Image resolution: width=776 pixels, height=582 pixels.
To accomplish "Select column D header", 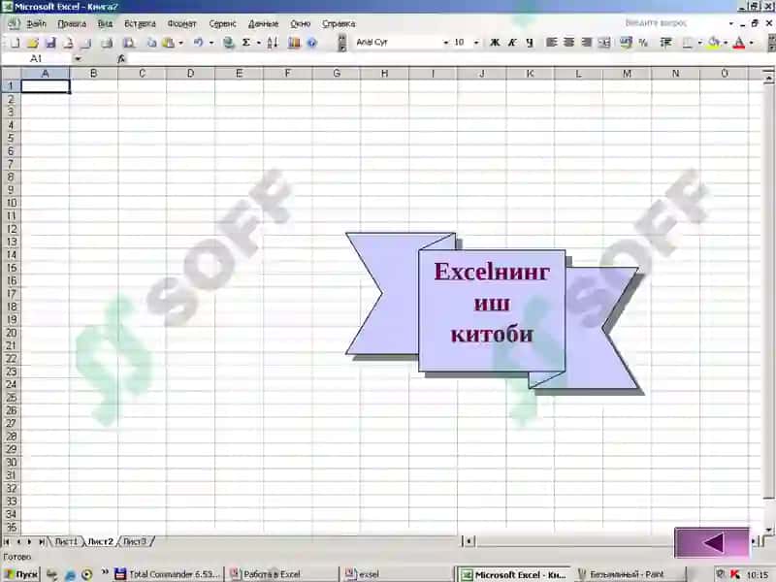I will [x=190, y=74].
